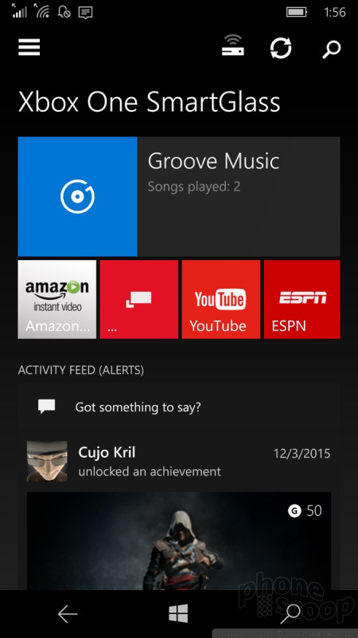Screen dimensions: 358x638
Task: Open the Groove Music blue tile
Action: [x=77, y=196]
